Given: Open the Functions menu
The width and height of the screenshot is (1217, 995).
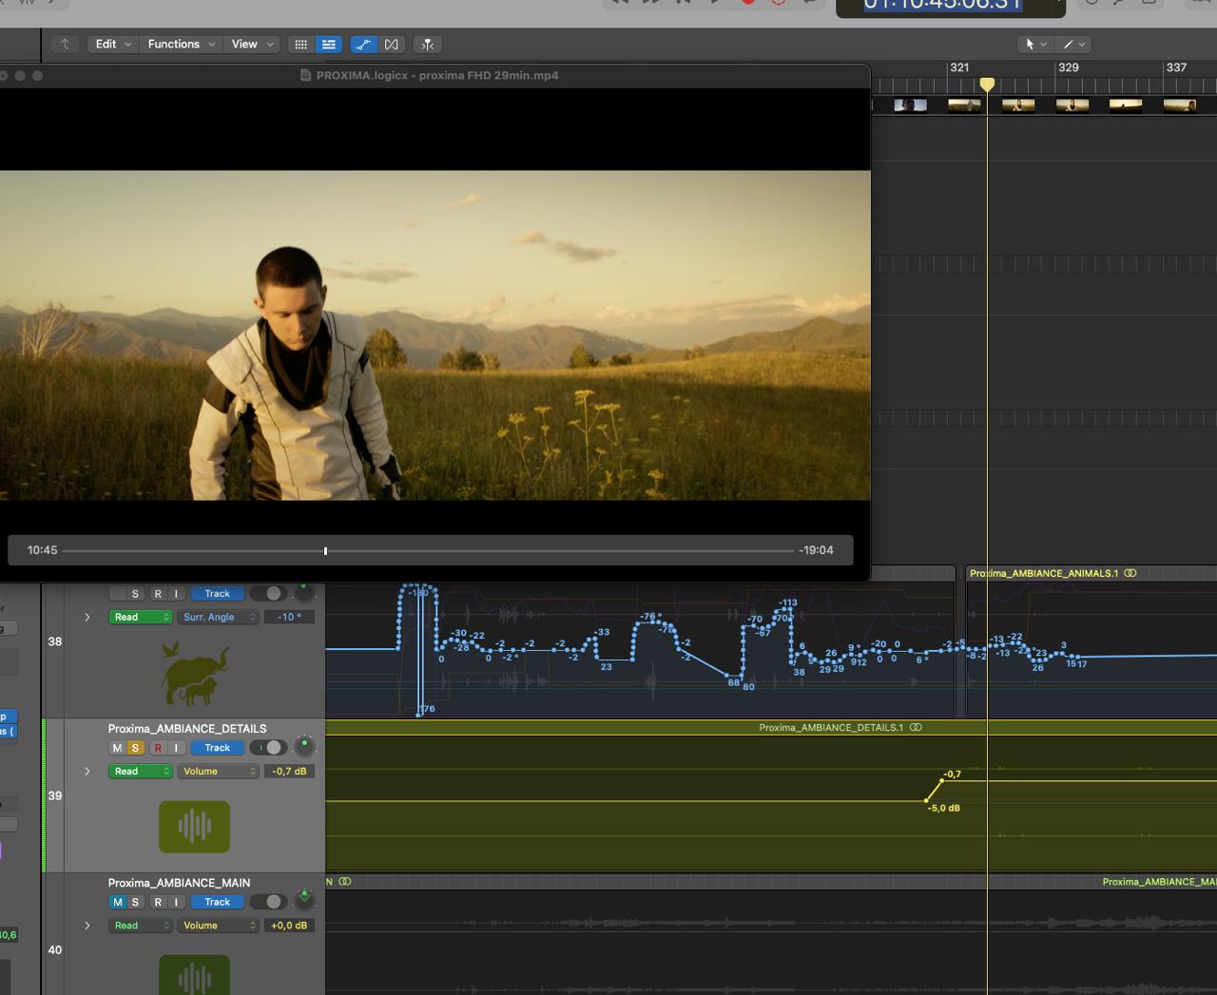Looking at the screenshot, I should pos(182,44).
